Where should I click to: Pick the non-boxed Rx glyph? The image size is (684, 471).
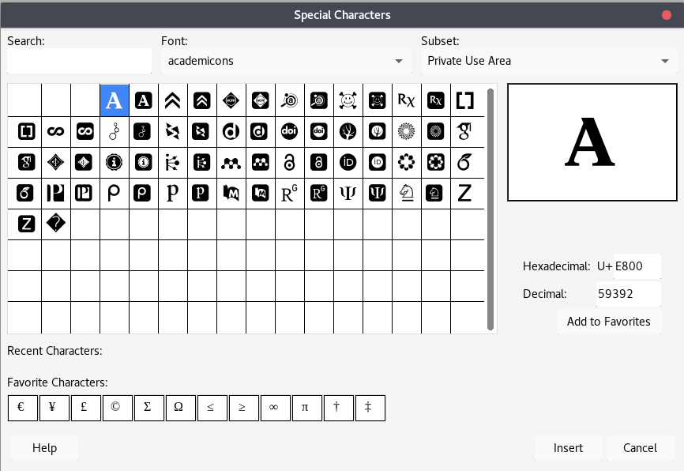pos(406,100)
